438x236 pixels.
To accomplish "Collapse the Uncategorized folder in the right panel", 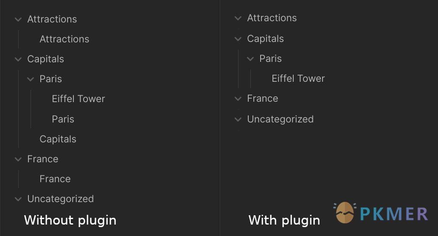I will coord(238,119).
